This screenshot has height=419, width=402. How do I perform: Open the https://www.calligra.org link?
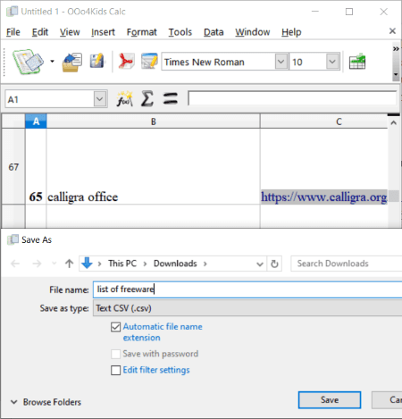click(x=323, y=197)
